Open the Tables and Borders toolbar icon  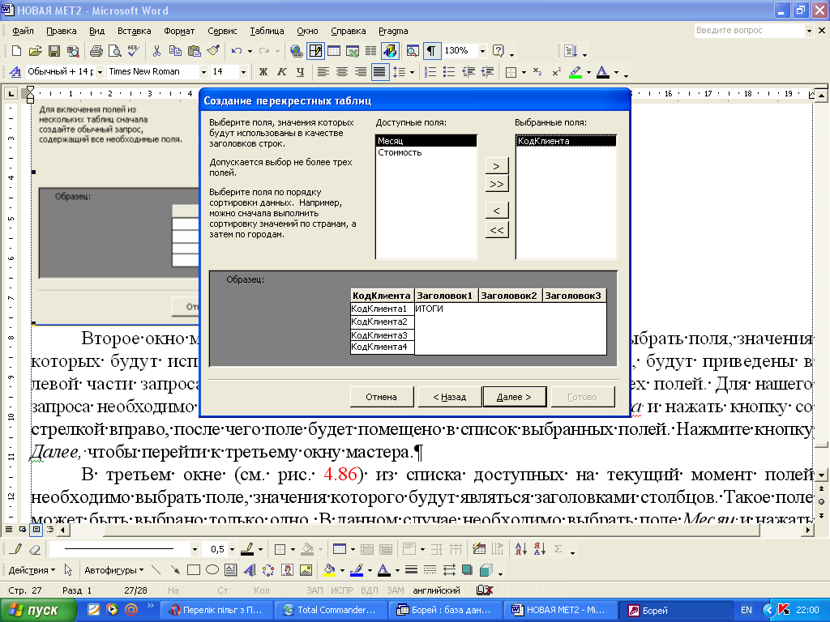pos(315,51)
